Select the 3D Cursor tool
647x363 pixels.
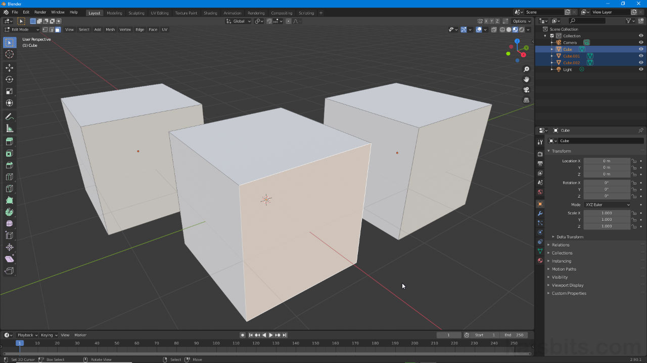click(x=9, y=54)
